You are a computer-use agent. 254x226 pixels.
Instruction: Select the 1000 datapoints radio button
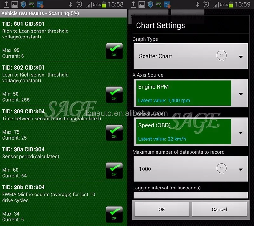point(222,168)
